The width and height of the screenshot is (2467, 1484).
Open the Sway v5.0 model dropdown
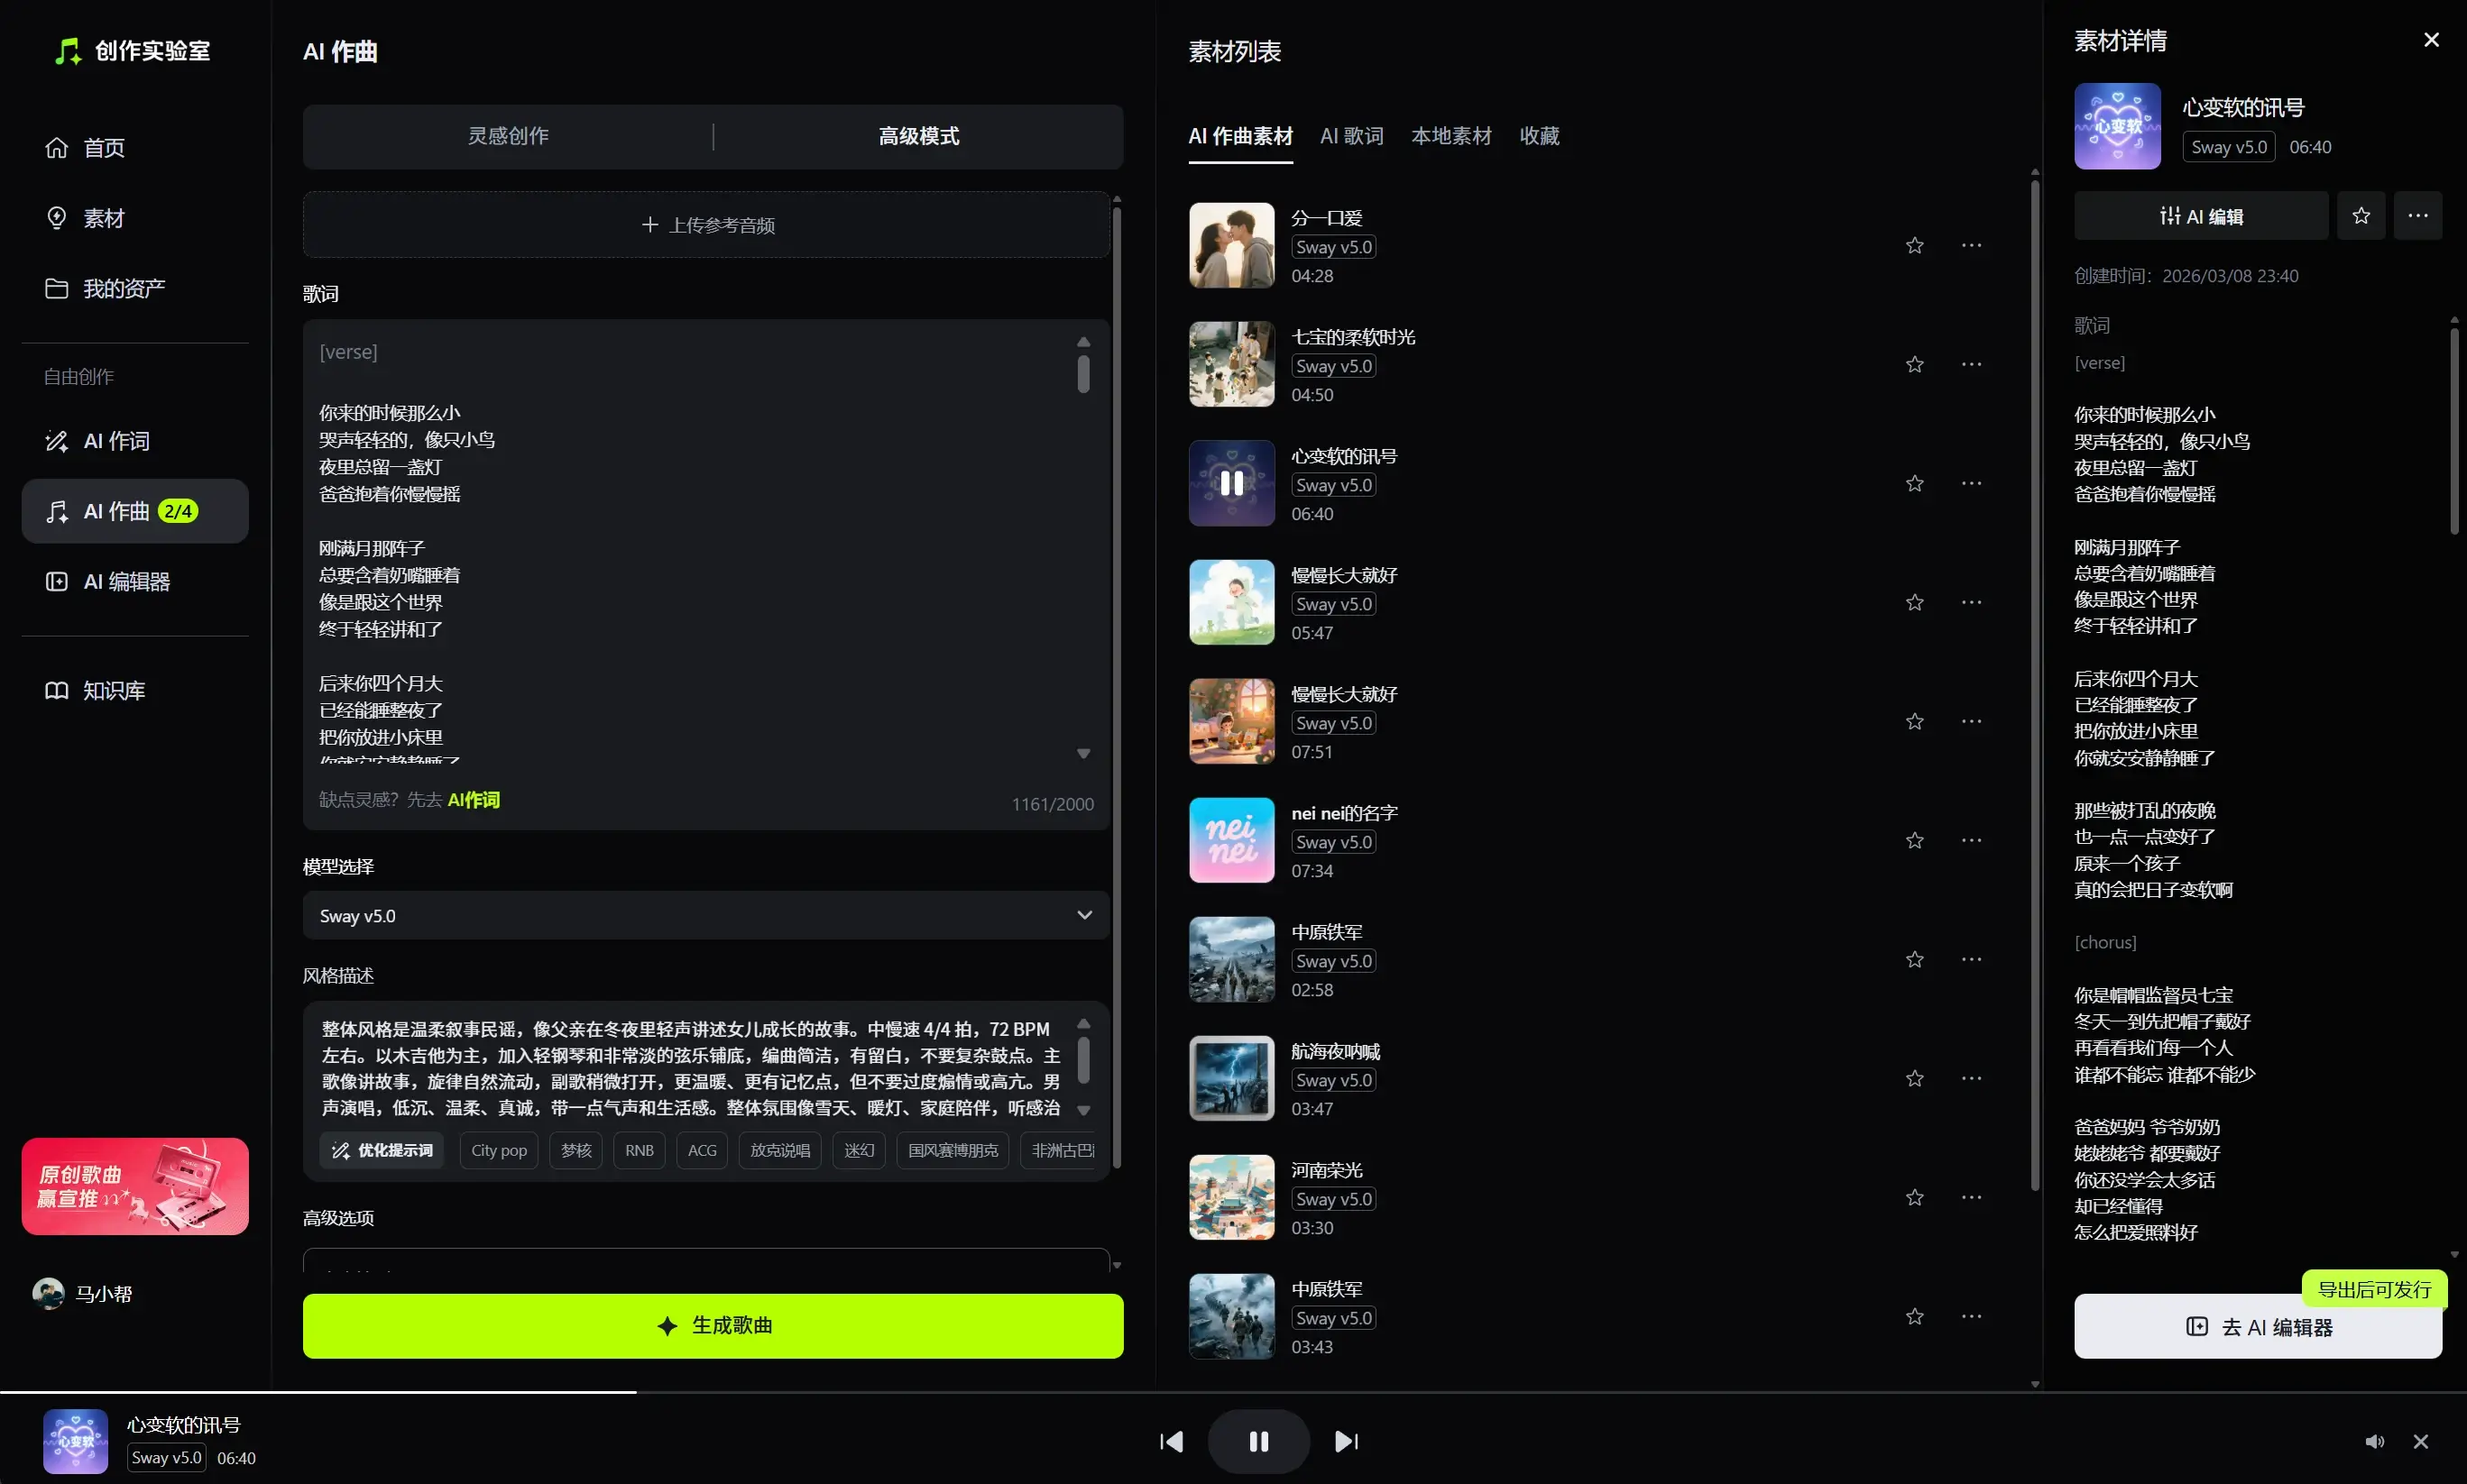(x=706, y=915)
